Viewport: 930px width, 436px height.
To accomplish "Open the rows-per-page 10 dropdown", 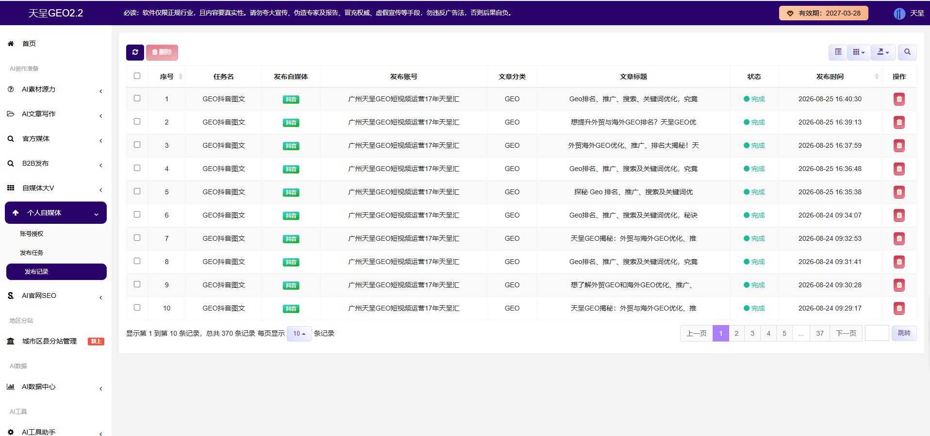I will [x=299, y=334].
